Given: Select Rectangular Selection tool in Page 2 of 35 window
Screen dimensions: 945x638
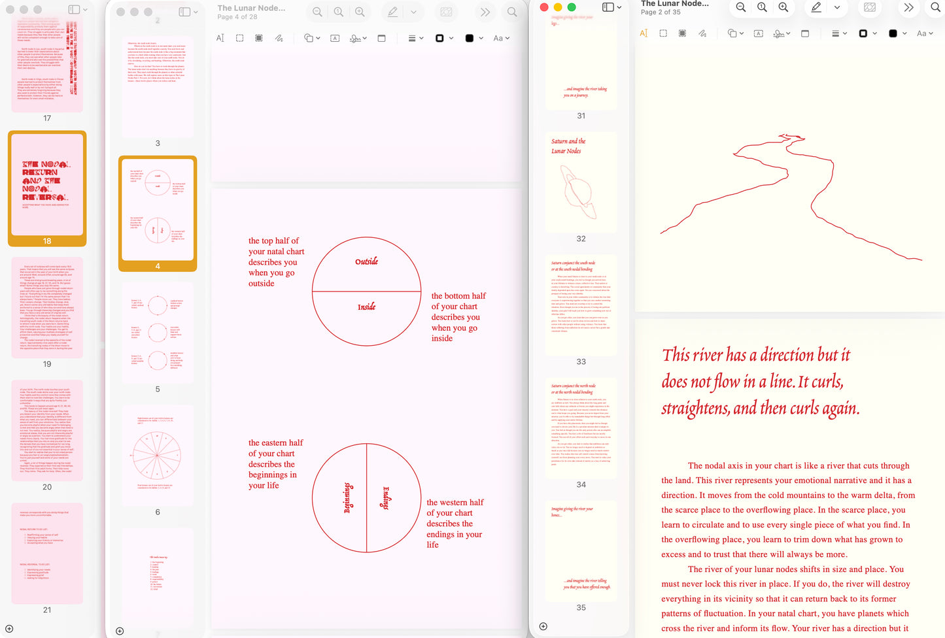Looking at the screenshot, I should [x=663, y=33].
